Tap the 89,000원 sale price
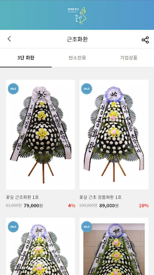The image size is (154, 275). (x=109, y=206)
